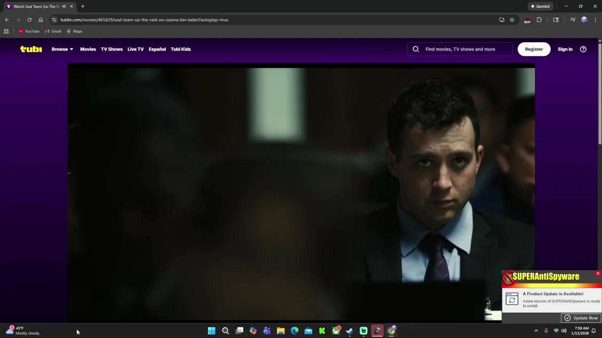Open the Extensions puzzle icon
602x338 pixels.
(539, 20)
